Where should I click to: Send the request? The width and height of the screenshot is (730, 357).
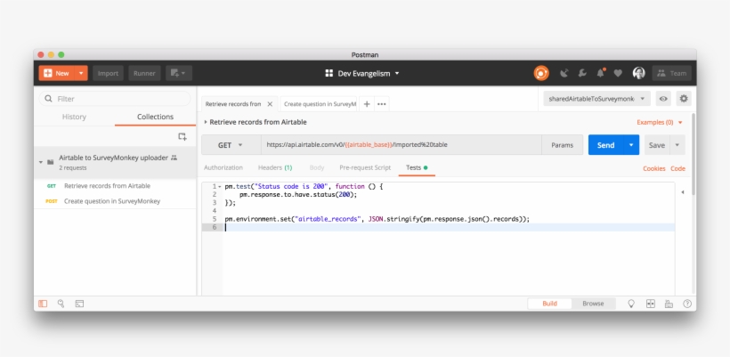[x=605, y=145]
